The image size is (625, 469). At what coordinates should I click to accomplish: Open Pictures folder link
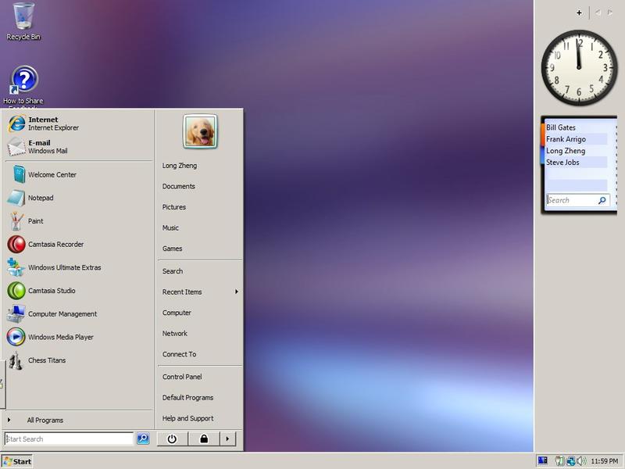(173, 207)
